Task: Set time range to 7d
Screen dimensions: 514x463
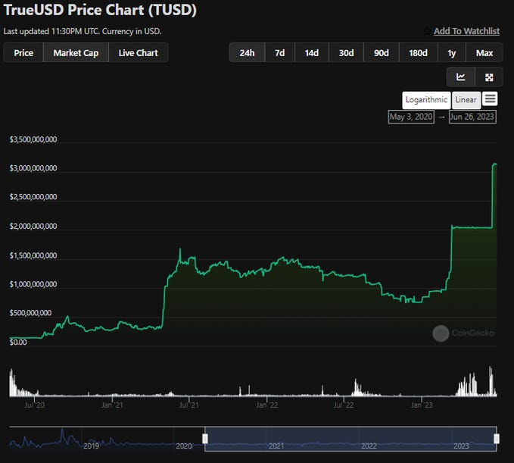Action: pos(279,53)
